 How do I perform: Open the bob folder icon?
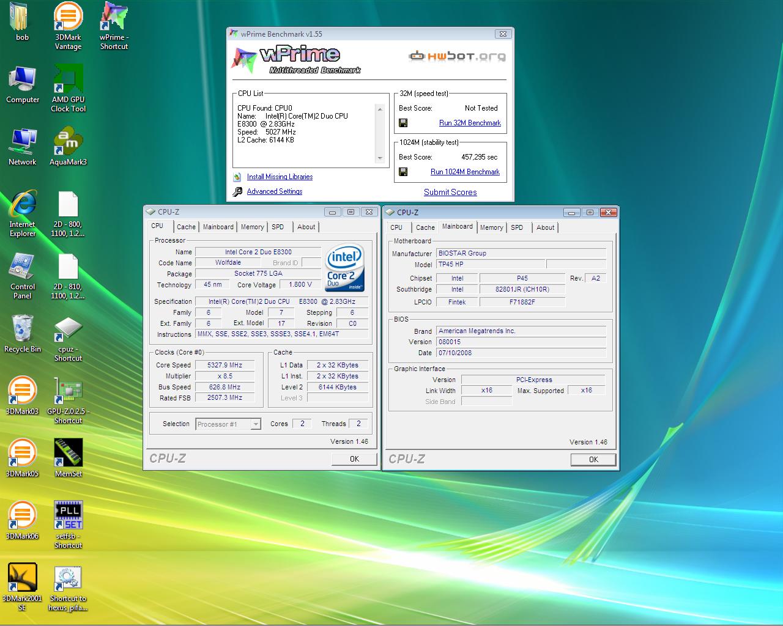point(21,22)
